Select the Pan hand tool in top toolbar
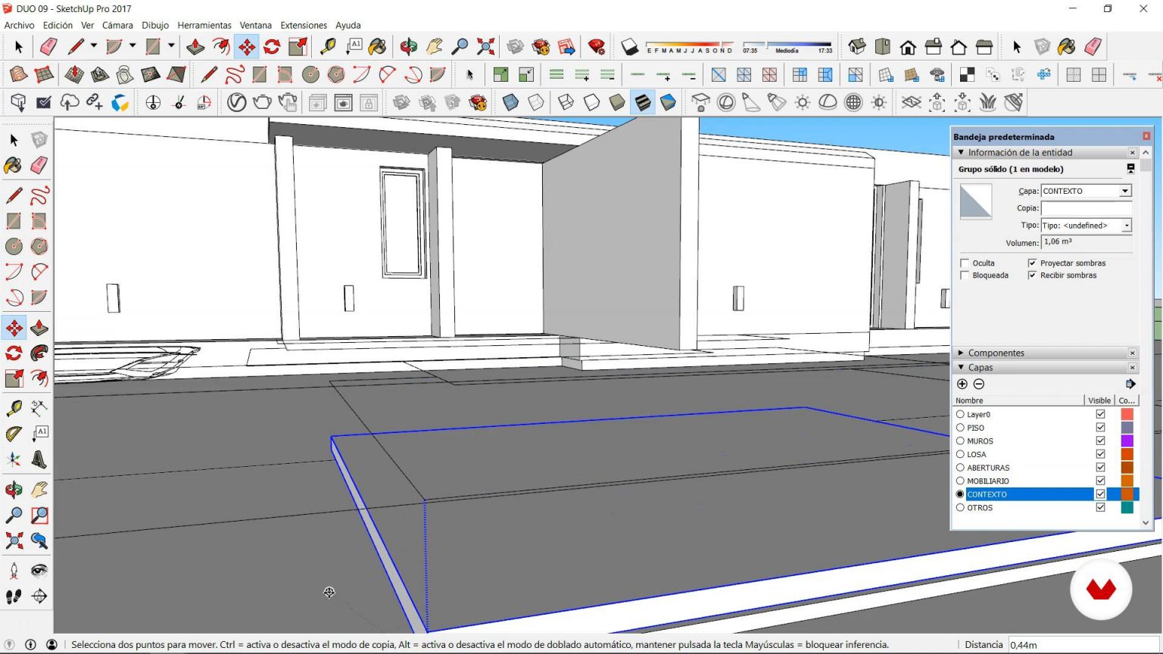The image size is (1163, 654). coord(434,47)
